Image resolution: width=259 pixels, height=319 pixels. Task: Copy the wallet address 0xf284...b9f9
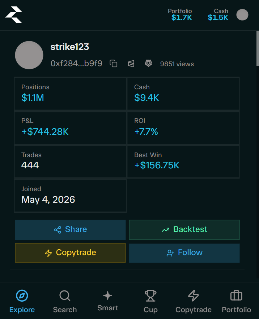(114, 64)
